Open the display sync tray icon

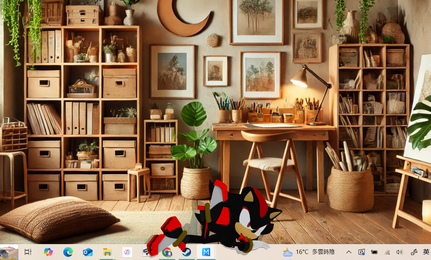pyautogui.click(x=362, y=252)
